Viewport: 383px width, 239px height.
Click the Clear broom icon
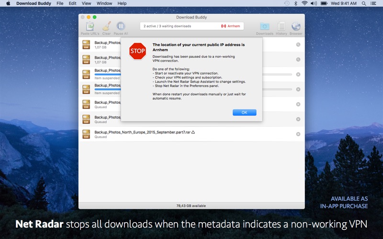click(106, 26)
